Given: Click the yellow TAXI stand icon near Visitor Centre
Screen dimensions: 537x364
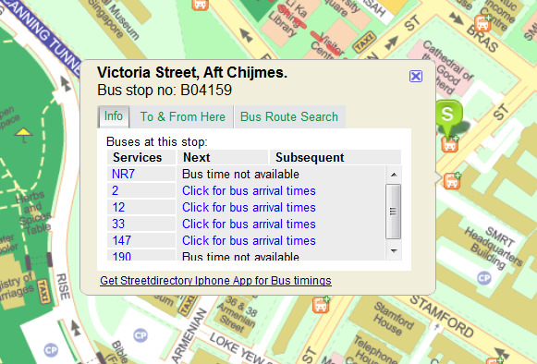Looking at the screenshot, I should (x=364, y=42).
